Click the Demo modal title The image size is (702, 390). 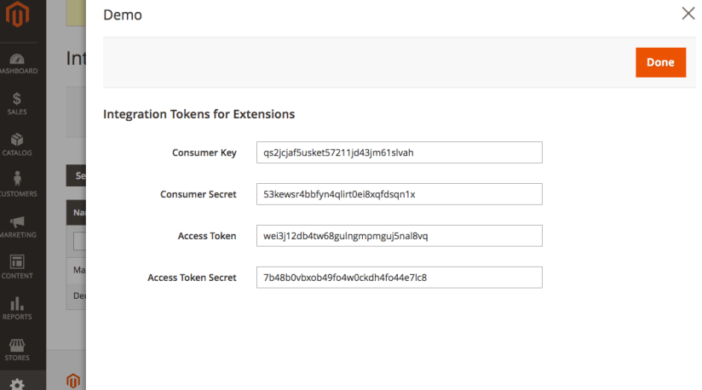click(x=123, y=15)
